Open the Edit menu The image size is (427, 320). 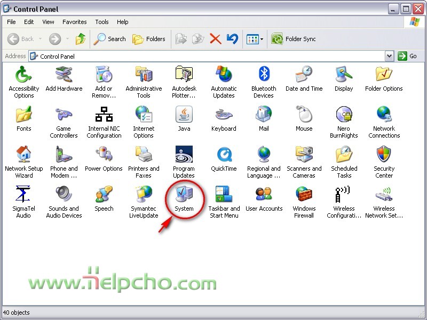[x=29, y=22]
